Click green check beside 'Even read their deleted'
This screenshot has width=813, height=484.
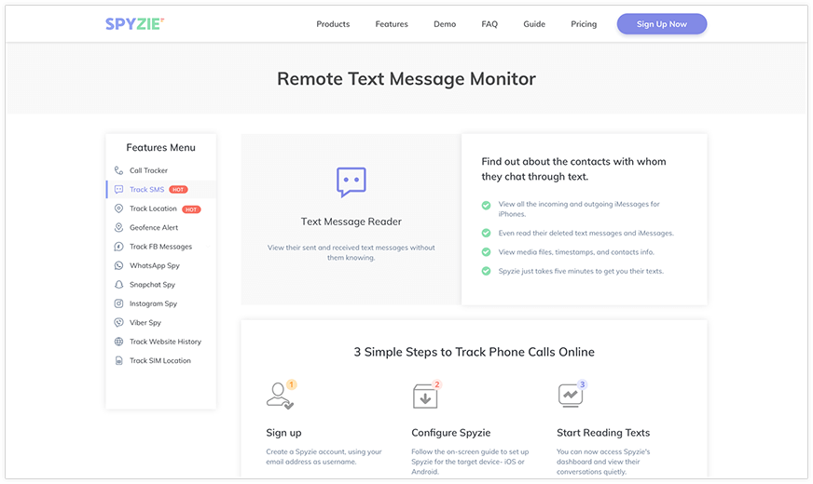click(486, 233)
